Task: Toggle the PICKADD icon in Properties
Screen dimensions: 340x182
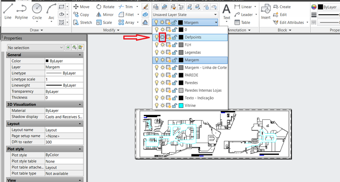Action: click(x=68, y=48)
